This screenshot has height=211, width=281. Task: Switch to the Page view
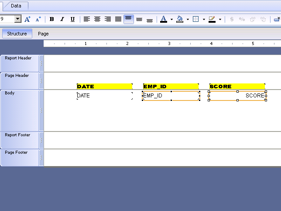click(x=43, y=34)
